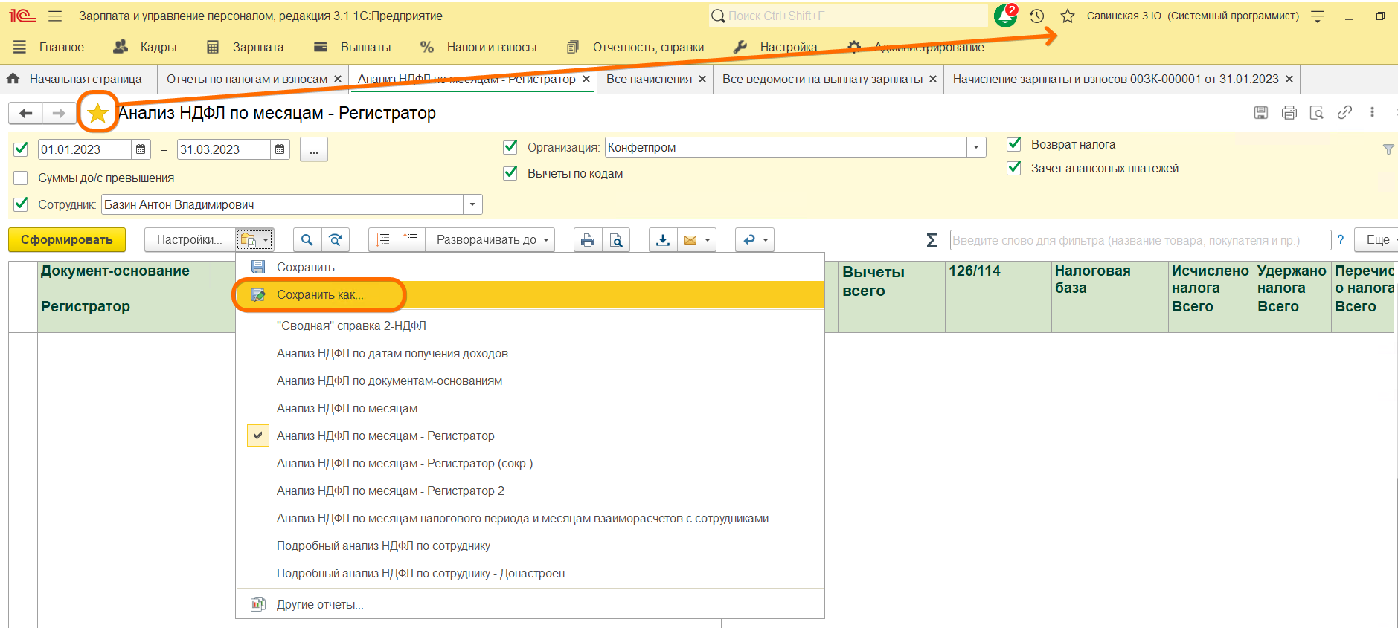Expand the Организация dropdown list
The image size is (1398, 628).
tap(976, 148)
